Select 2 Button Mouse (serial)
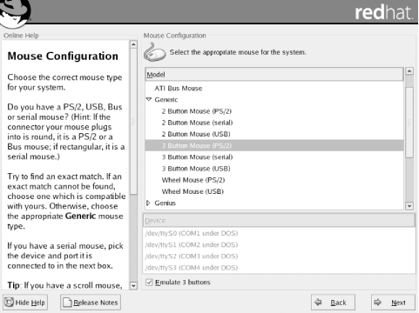 pos(274,123)
